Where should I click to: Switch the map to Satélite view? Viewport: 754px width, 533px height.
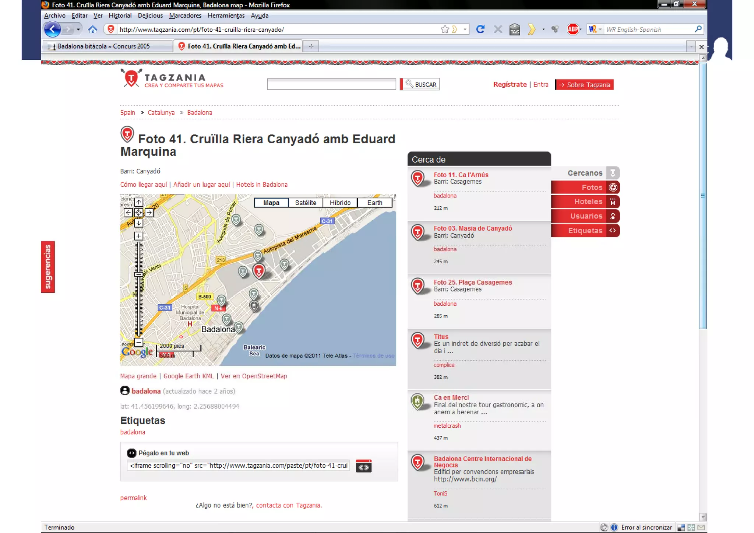click(x=305, y=203)
